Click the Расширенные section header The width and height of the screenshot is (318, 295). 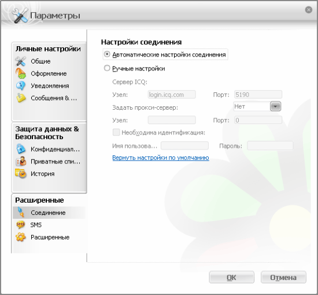coord(39,200)
